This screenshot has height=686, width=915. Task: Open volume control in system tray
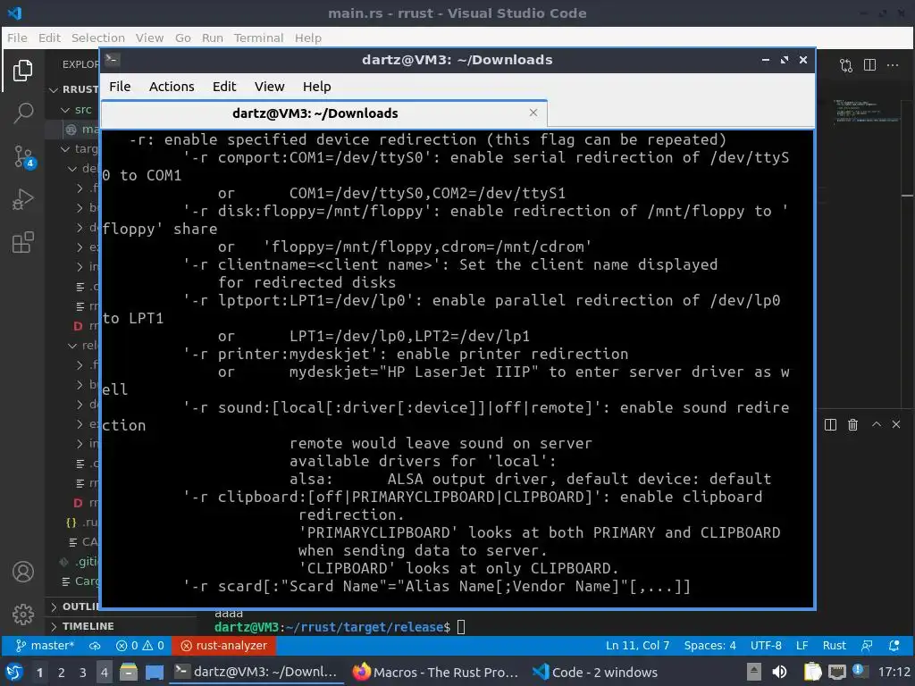point(779,672)
